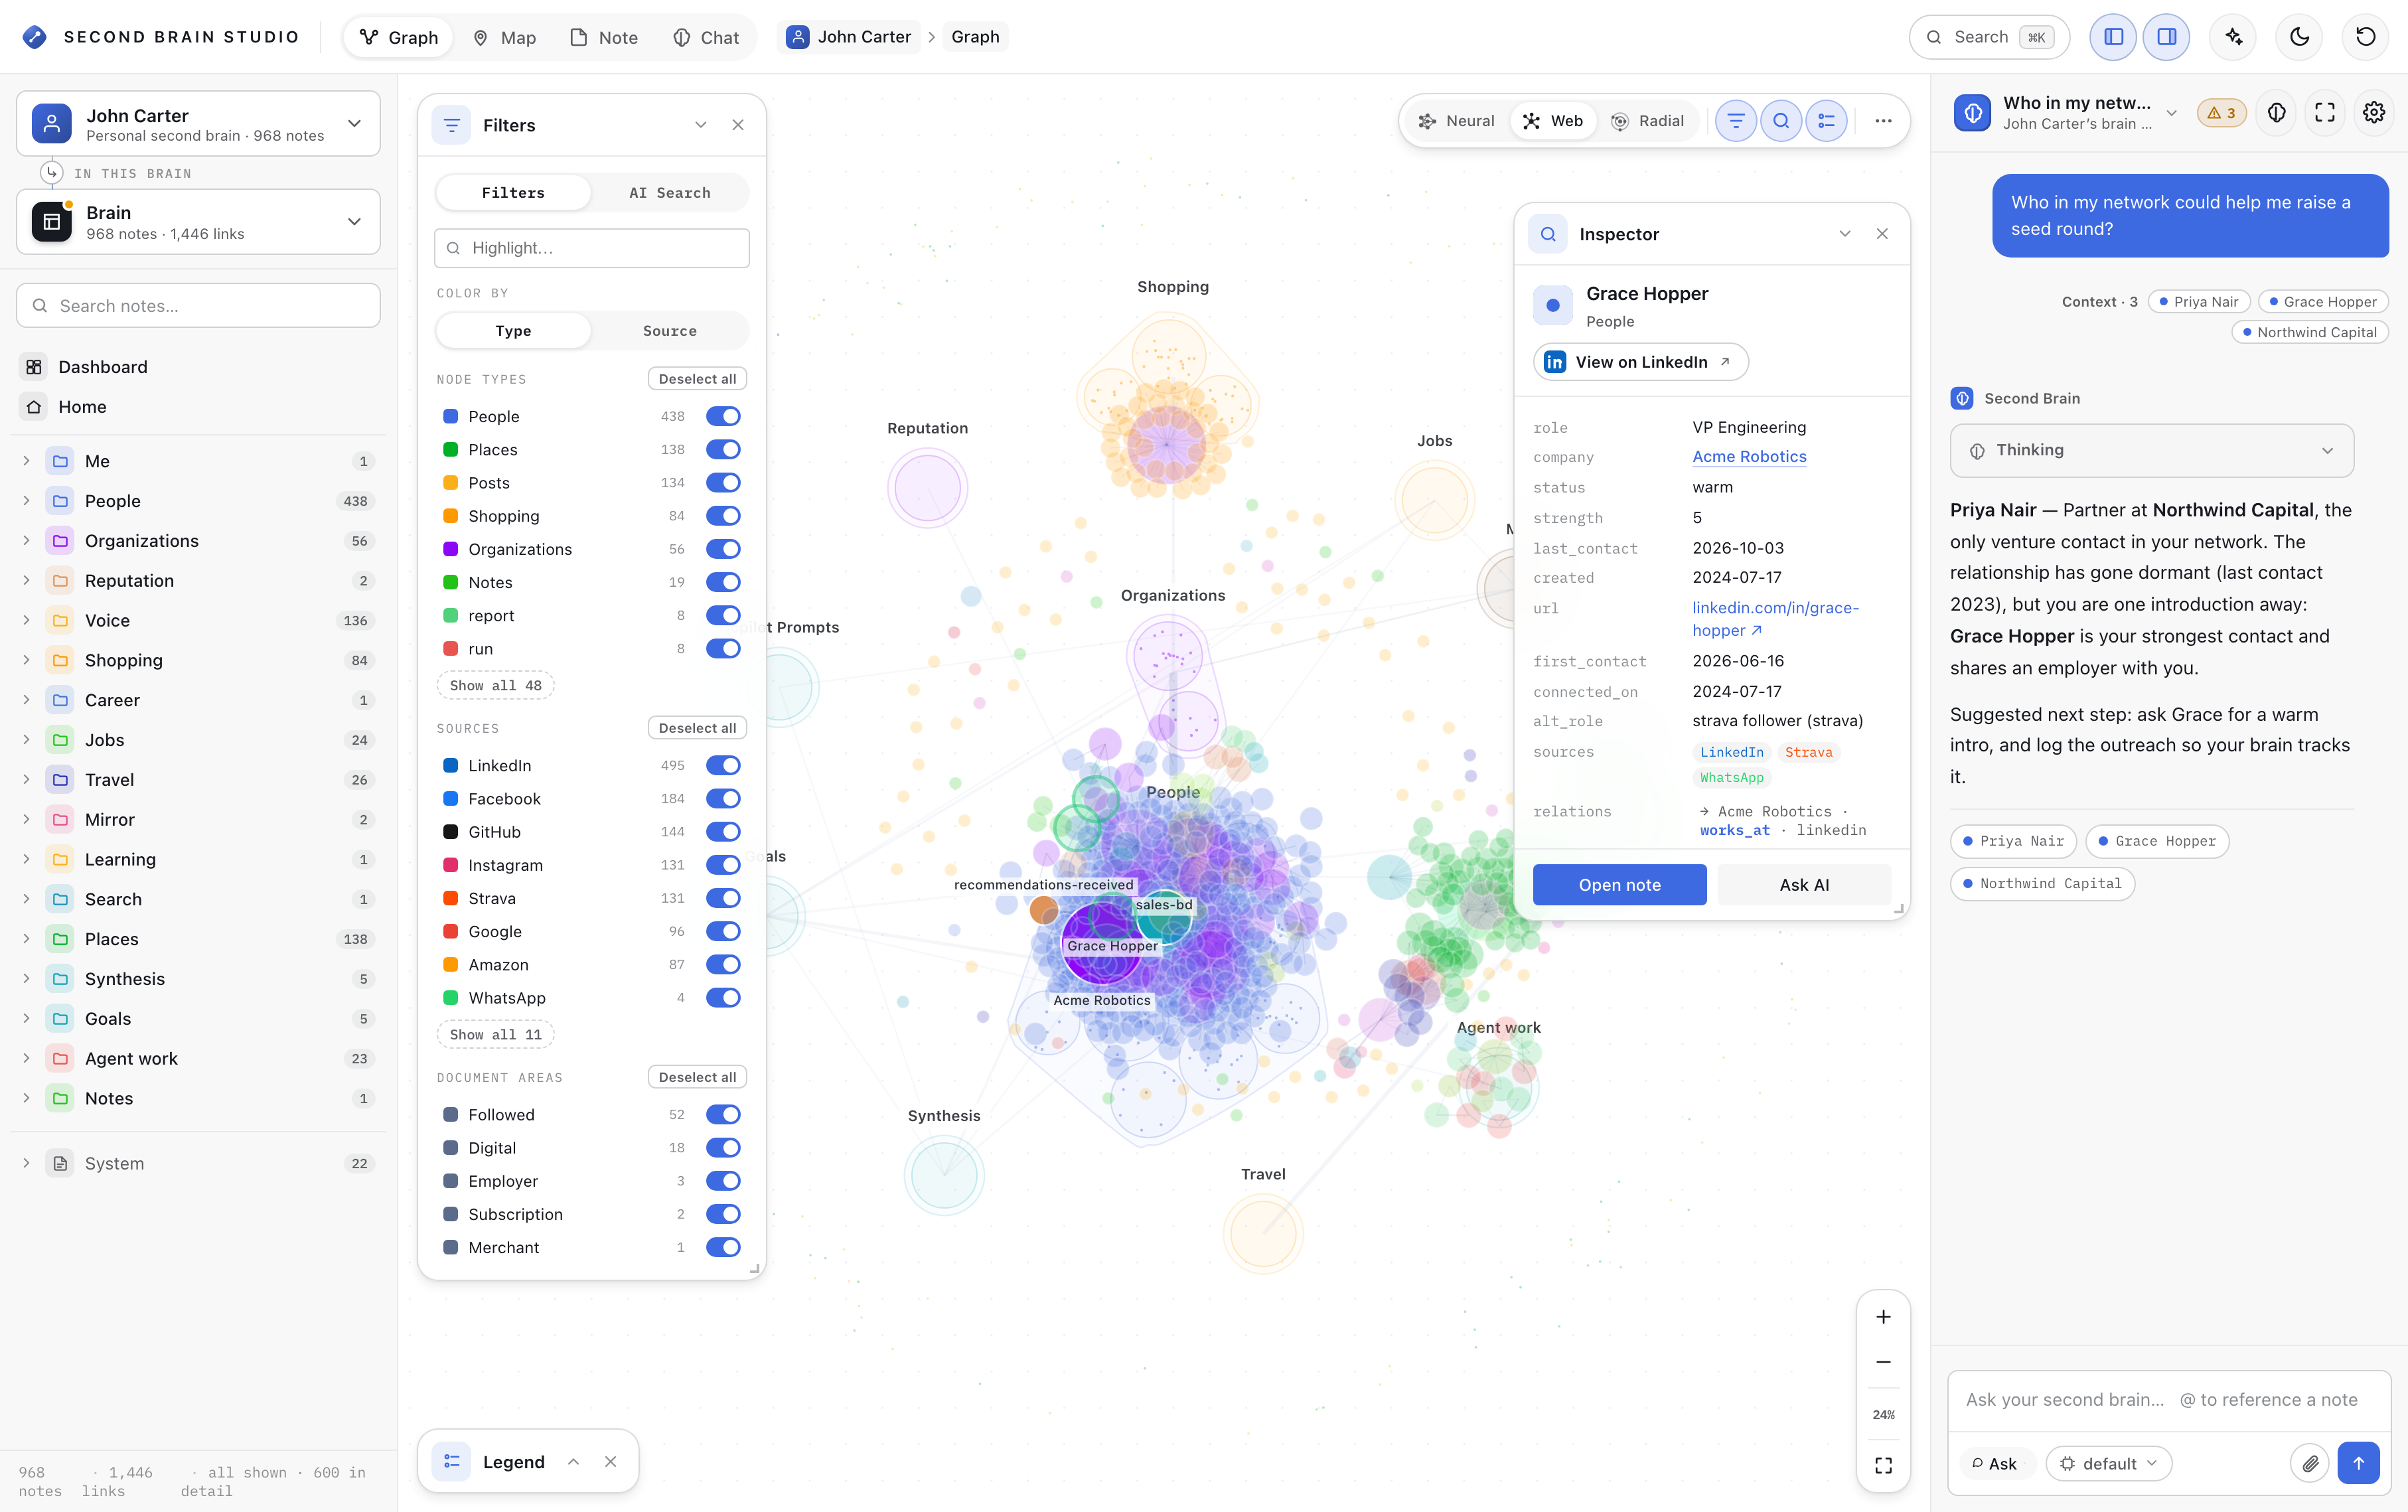This screenshot has width=2408, height=1512.
Task: Zoom in the graph with plus
Action: click(1883, 1317)
